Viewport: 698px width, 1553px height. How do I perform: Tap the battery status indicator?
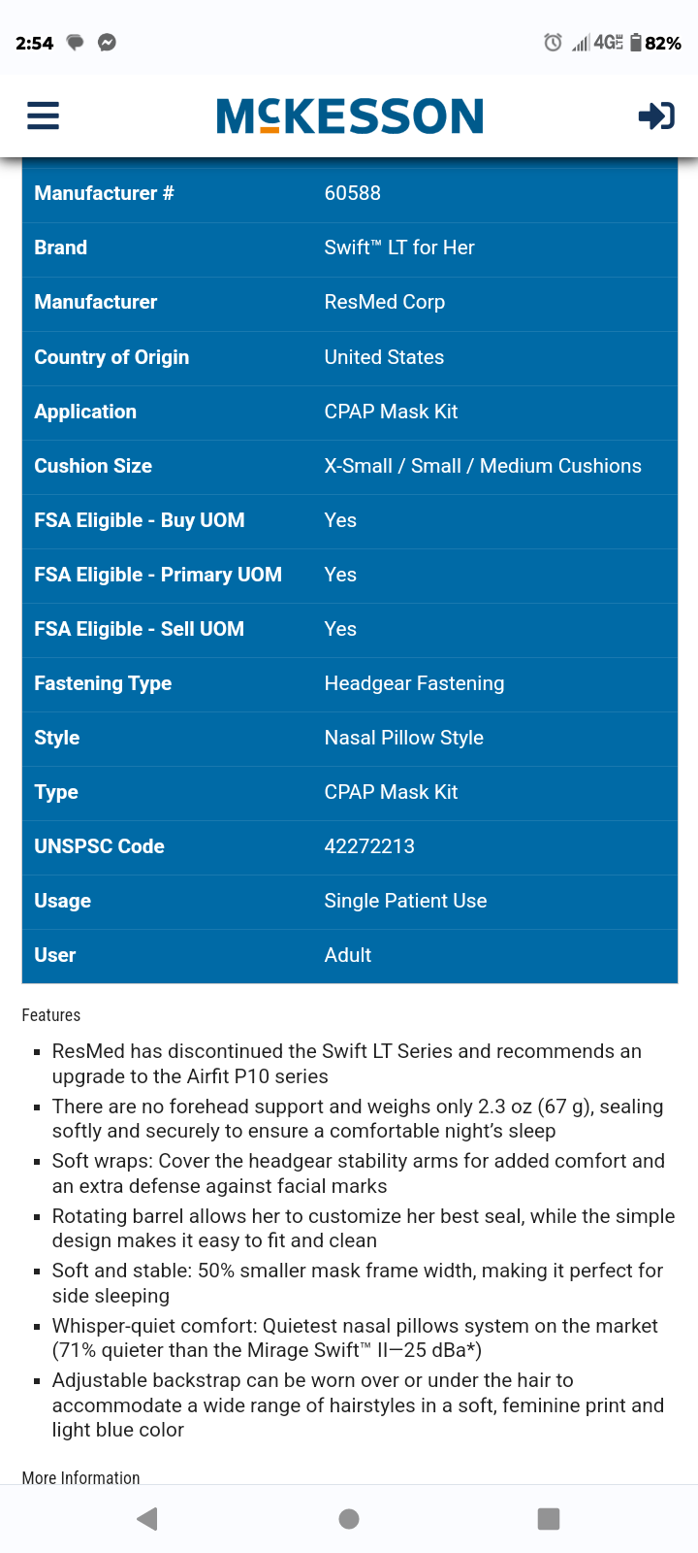(655, 43)
